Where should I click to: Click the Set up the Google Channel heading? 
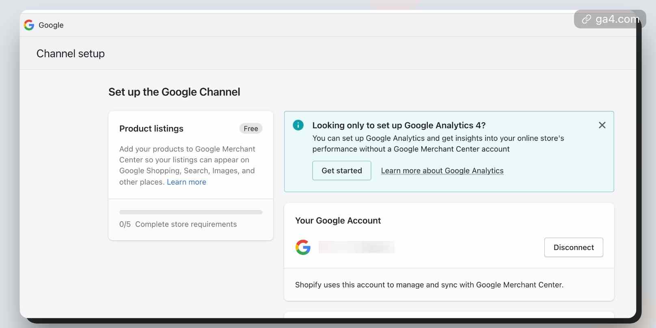pyautogui.click(x=174, y=92)
